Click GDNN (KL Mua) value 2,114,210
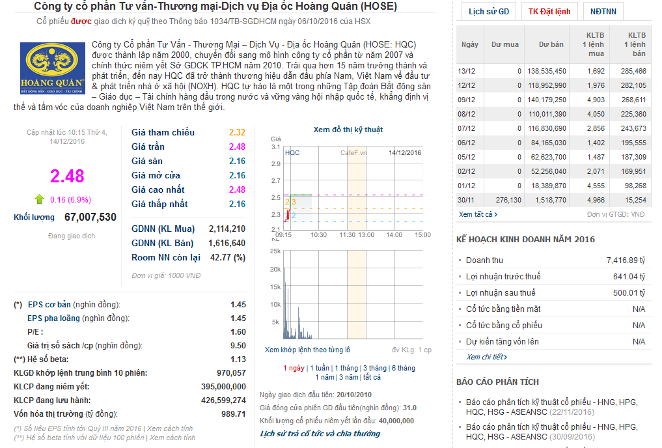The width and height of the screenshot is (662, 448). pos(227,229)
